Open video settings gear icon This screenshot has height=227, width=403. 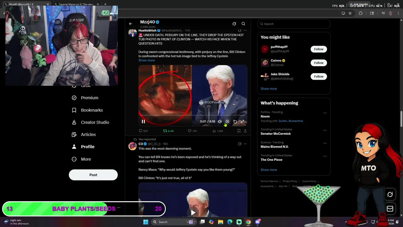(x=227, y=121)
